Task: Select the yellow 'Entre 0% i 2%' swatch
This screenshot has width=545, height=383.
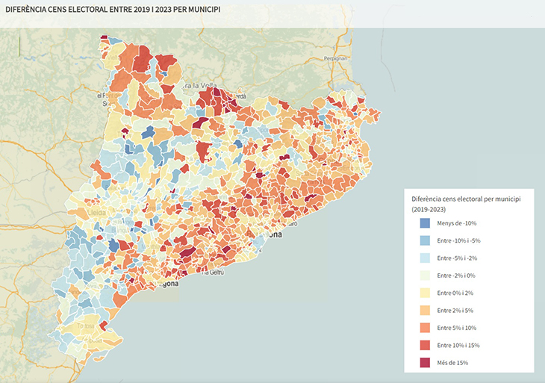Action: pos(425,293)
